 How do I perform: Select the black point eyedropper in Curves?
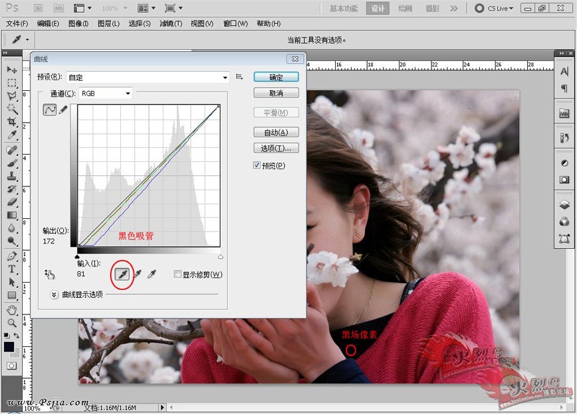point(122,274)
